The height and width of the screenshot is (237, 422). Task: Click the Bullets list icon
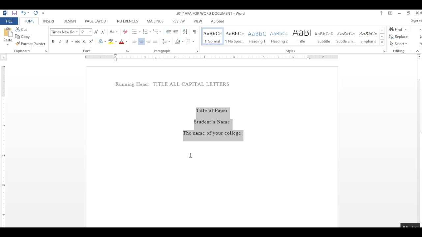coord(135,32)
